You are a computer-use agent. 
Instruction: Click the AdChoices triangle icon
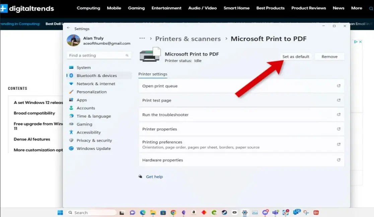[x=356, y=42]
